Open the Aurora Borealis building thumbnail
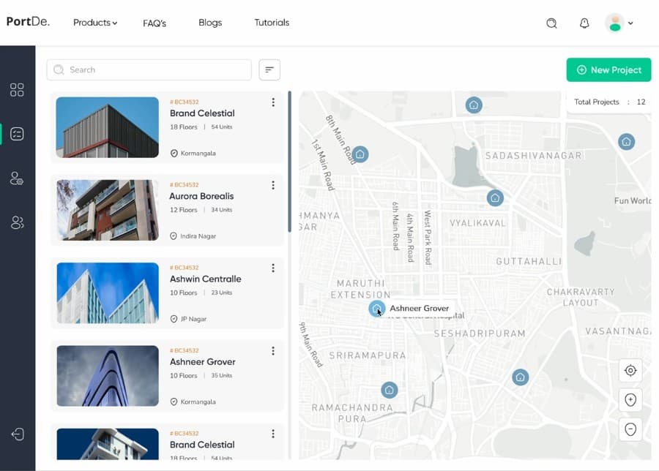The width and height of the screenshot is (659, 471). pyautogui.click(x=108, y=210)
